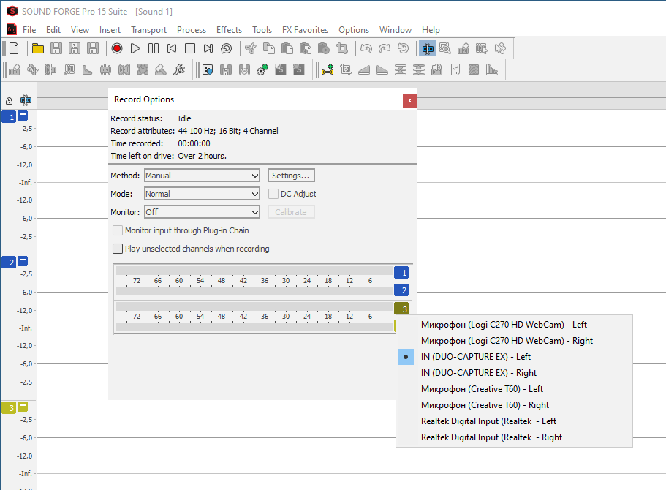This screenshot has height=490, width=666.
Task: Open a file using the folder icon
Action: 38,48
